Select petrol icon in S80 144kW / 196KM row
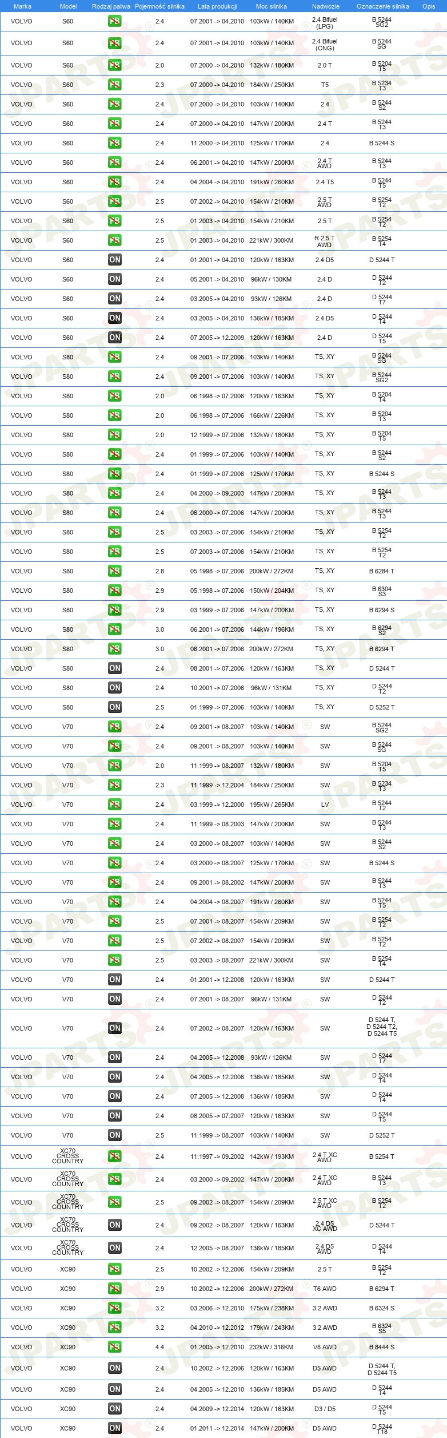This screenshot has width=447, height=1438. (x=115, y=629)
